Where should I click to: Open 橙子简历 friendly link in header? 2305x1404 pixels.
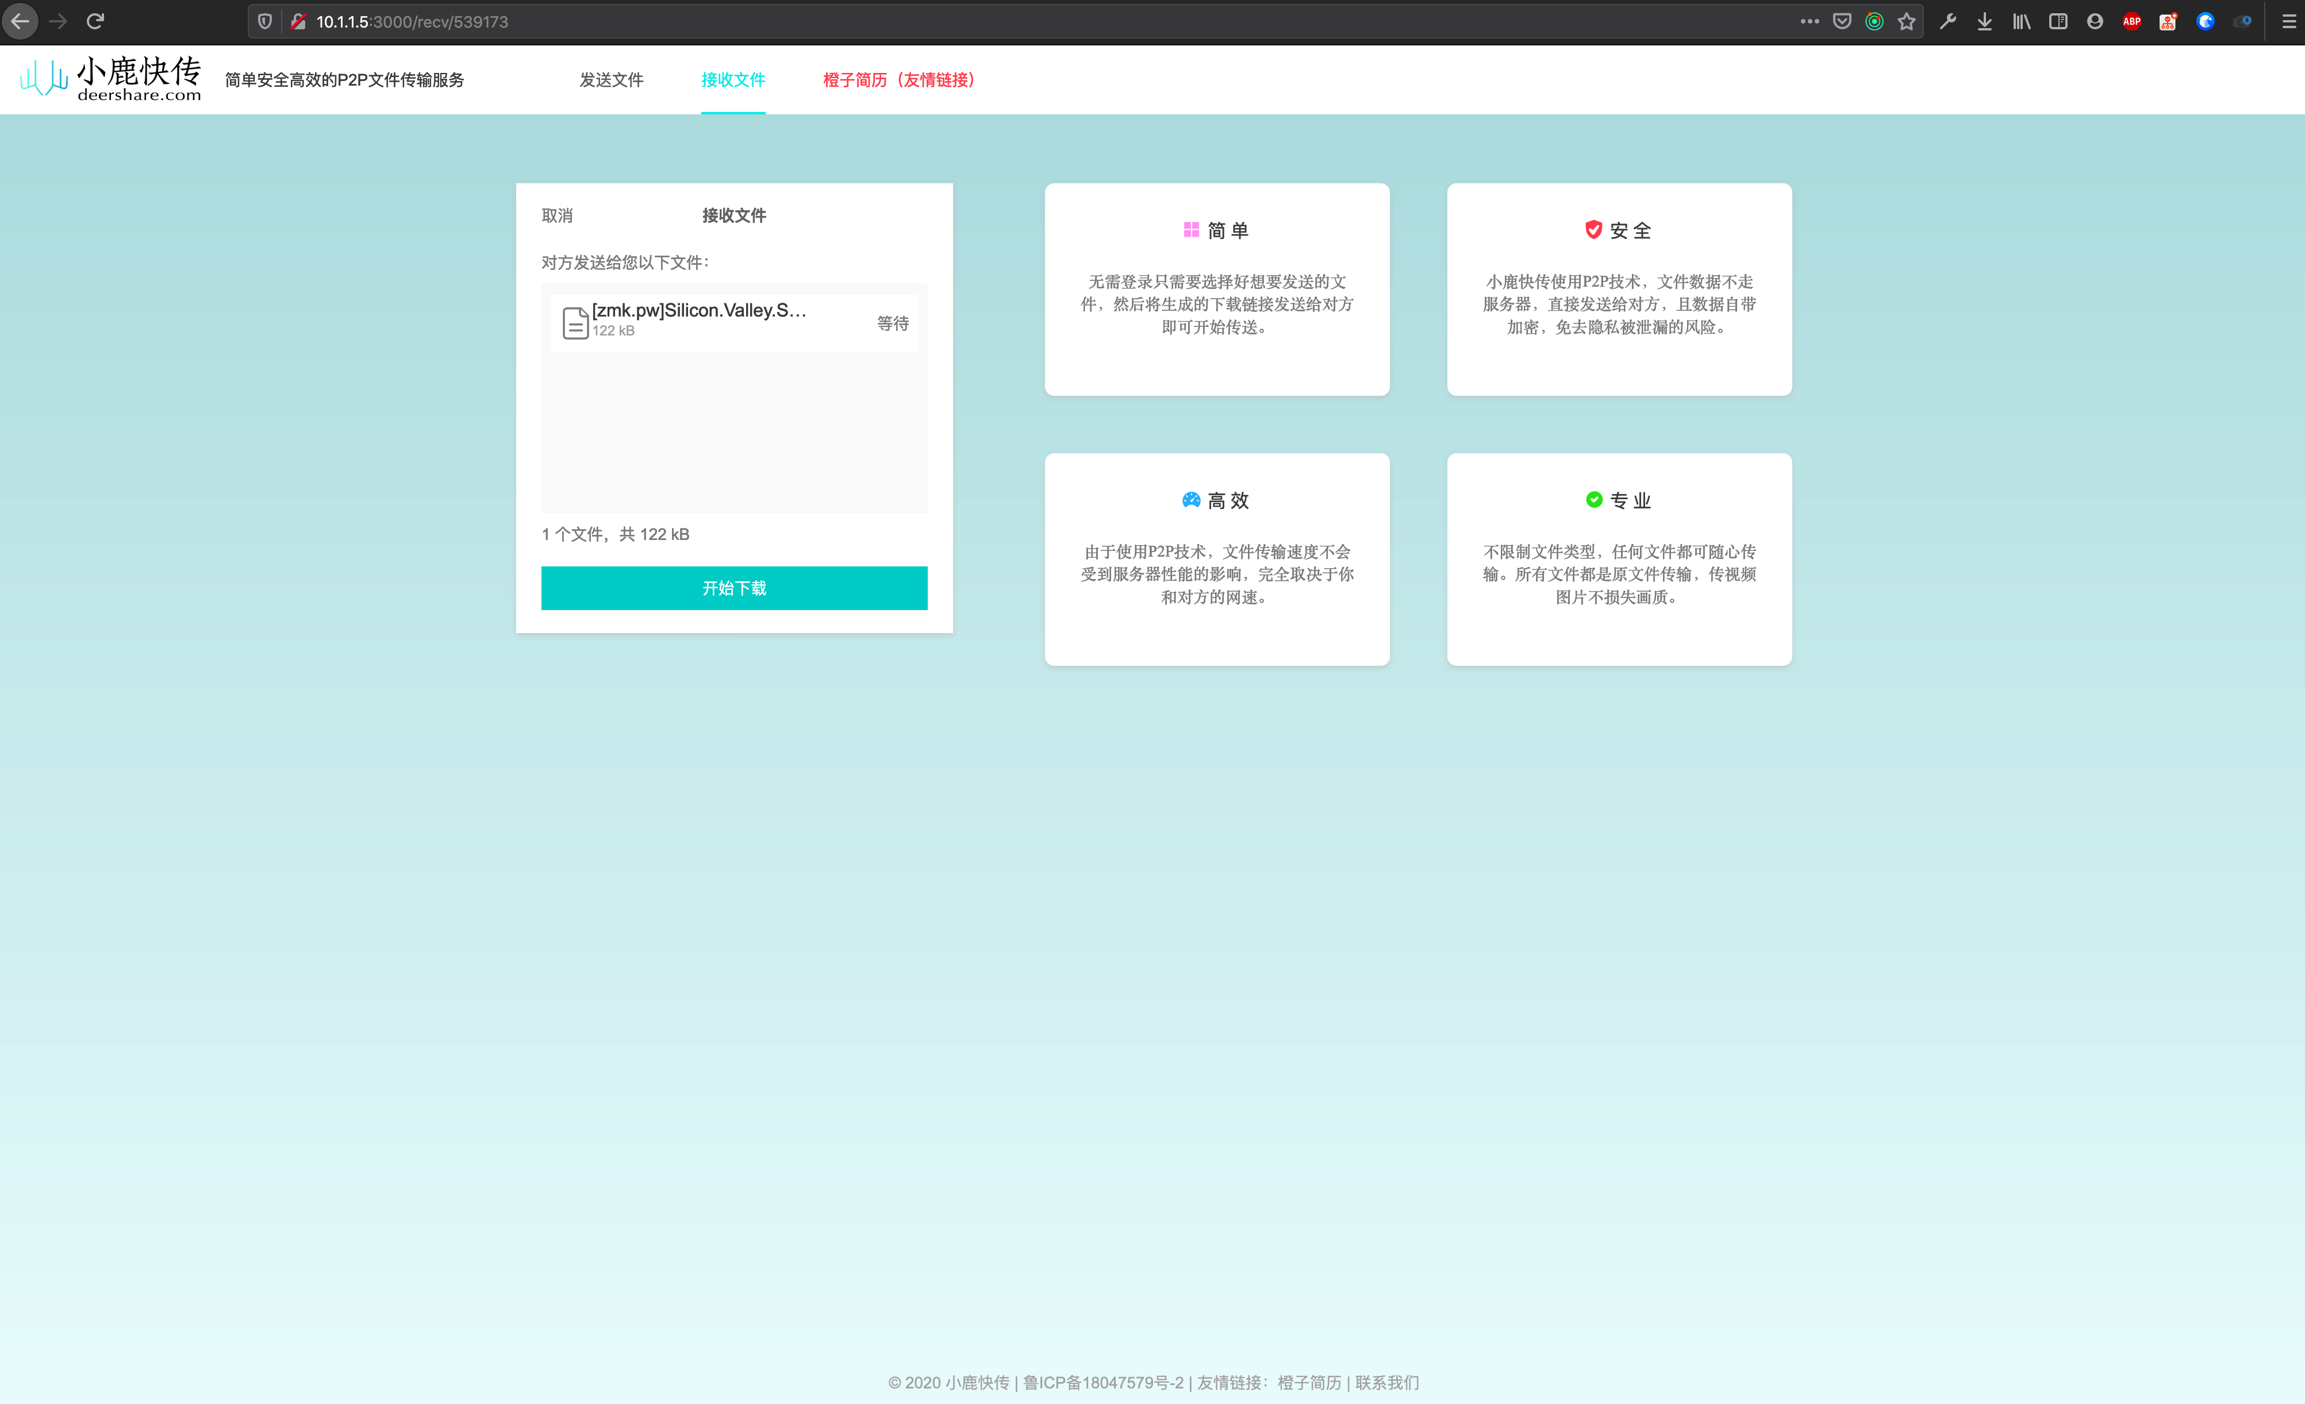(x=898, y=79)
